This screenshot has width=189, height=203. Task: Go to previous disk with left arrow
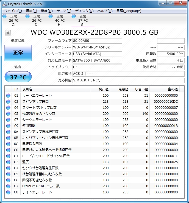pos(8,33)
